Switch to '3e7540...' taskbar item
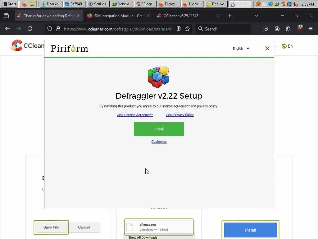 coord(75,4)
